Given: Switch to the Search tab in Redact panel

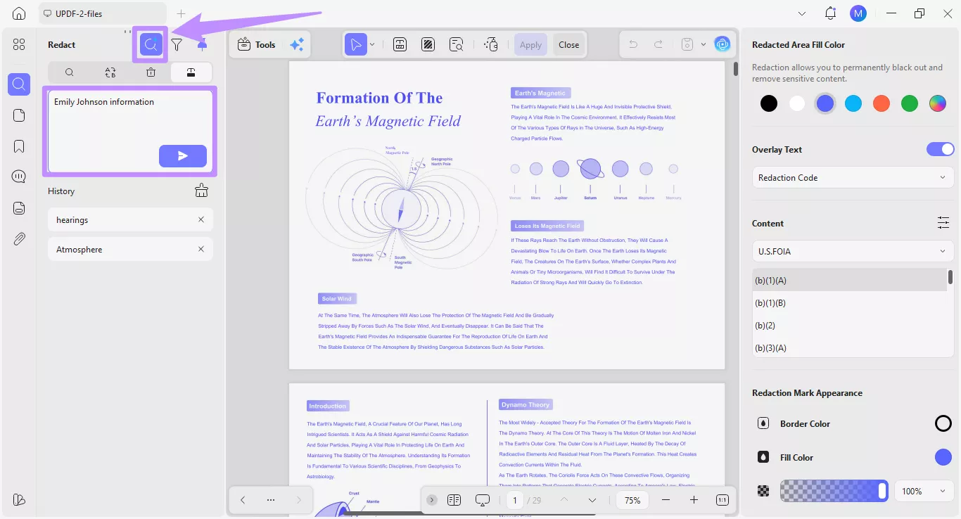Looking at the screenshot, I should point(69,72).
